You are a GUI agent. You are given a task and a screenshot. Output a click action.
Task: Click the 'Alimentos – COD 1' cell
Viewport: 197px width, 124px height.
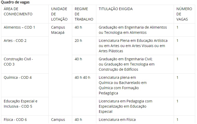pos(25,30)
